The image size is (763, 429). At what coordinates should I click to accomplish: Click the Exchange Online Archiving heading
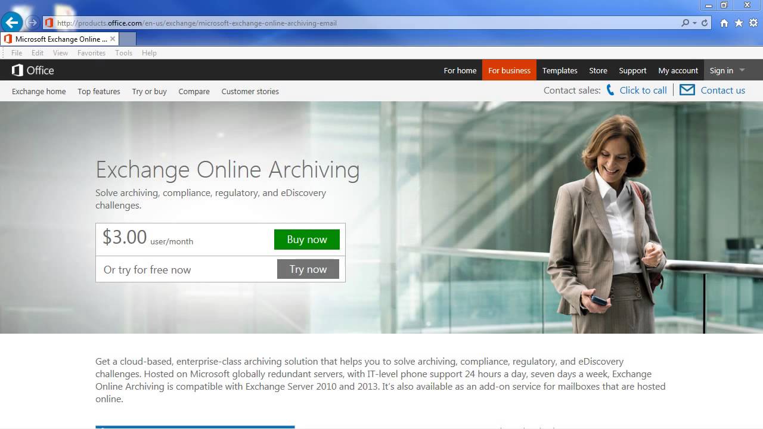(228, 170)
